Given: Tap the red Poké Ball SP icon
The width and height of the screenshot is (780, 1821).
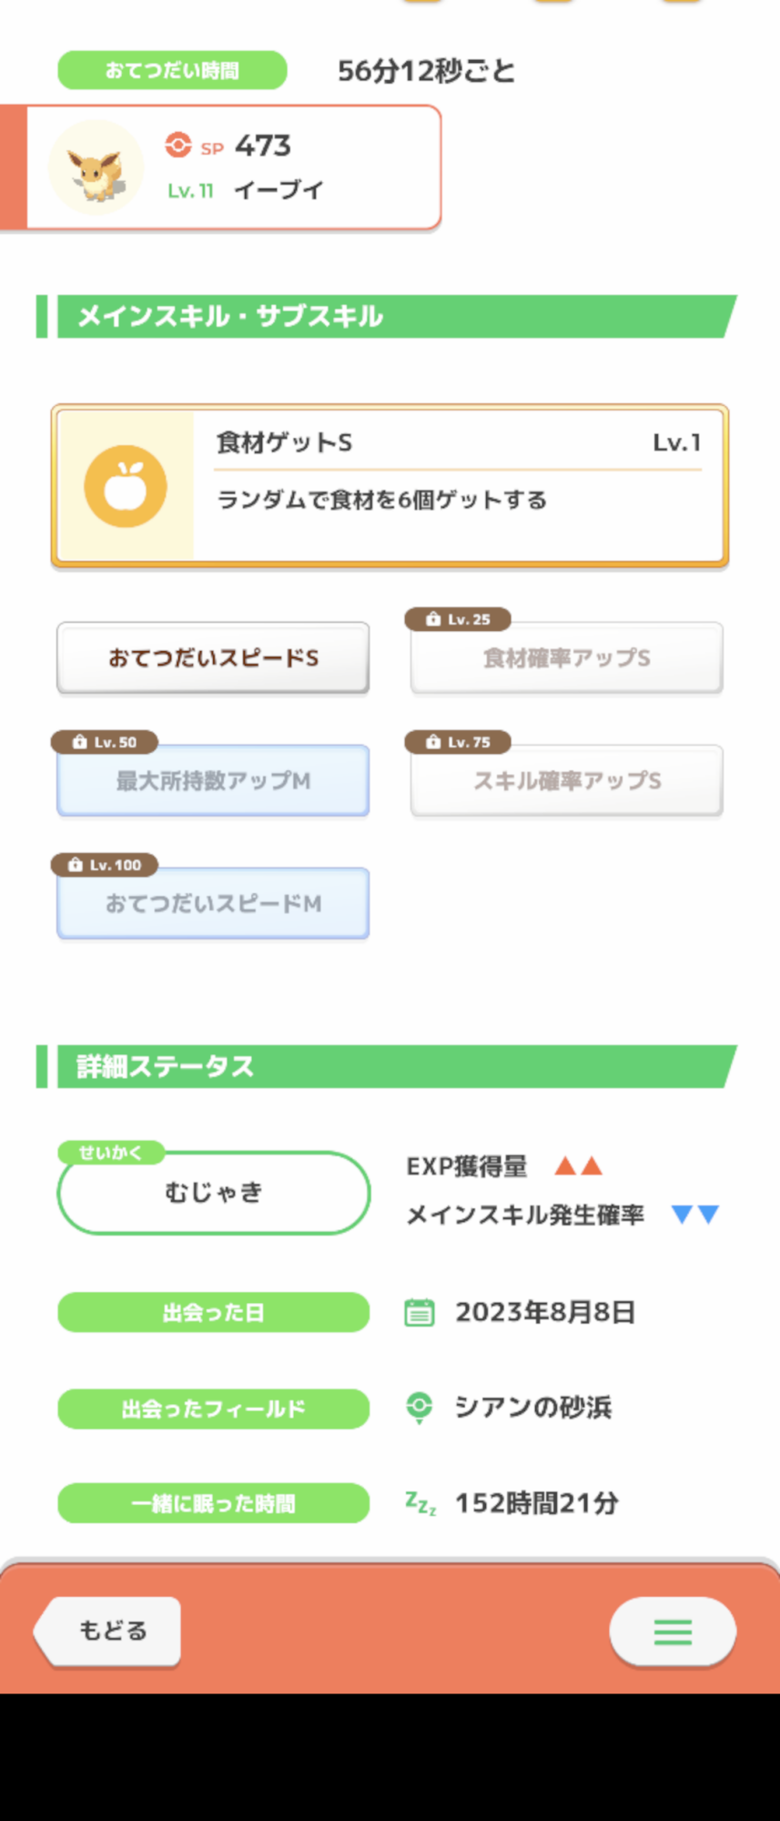Looking at the screenshot, I should (178, 146).
